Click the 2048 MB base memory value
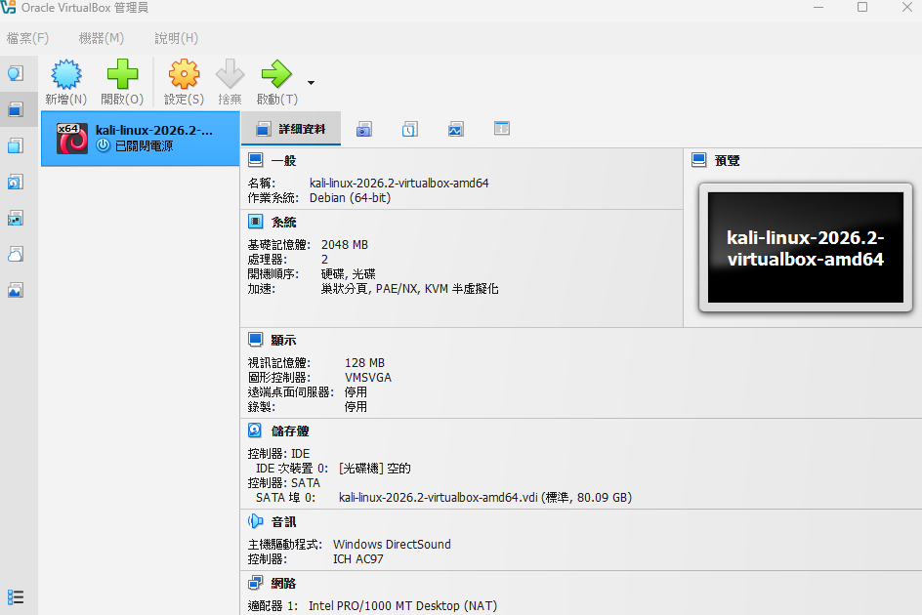 coord(345,245)
